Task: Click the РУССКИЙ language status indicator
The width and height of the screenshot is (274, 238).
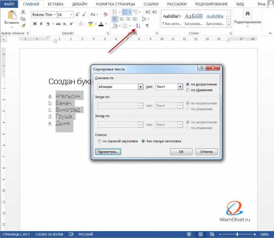Action: click(86, 234)
